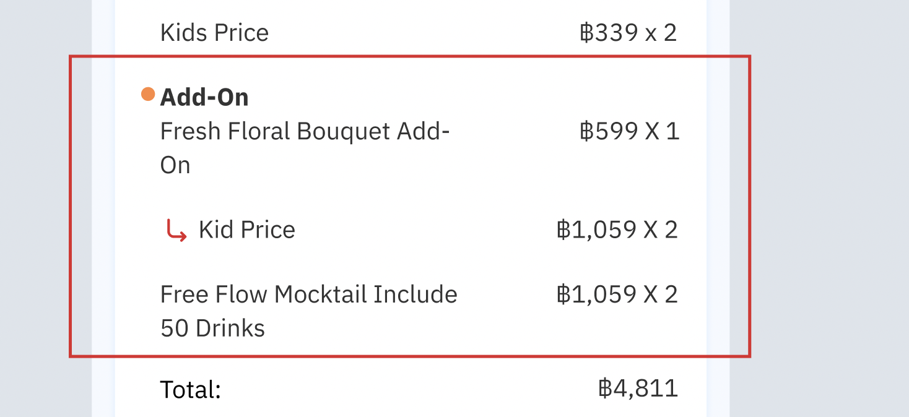Image resolution: width=909 pixels, height=417 pixels.
Task: Click the ฿599 X 1 price
Action: 629,131
